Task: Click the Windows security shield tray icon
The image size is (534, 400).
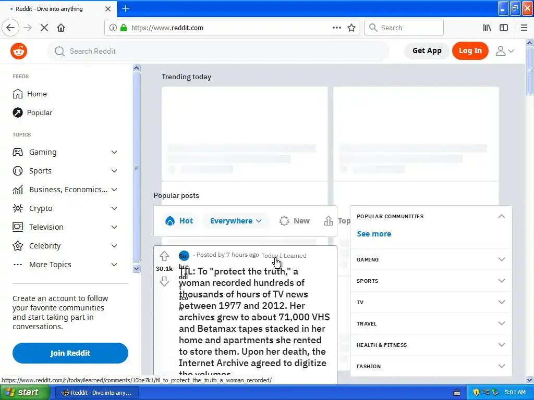Action: click(476, 392)
